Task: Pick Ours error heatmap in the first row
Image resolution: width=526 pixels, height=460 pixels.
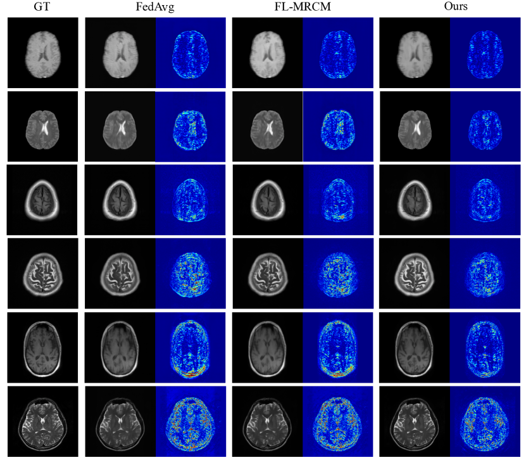Action: (x=485, y=53)
